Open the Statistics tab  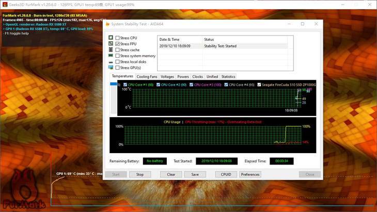coord(228,76)
